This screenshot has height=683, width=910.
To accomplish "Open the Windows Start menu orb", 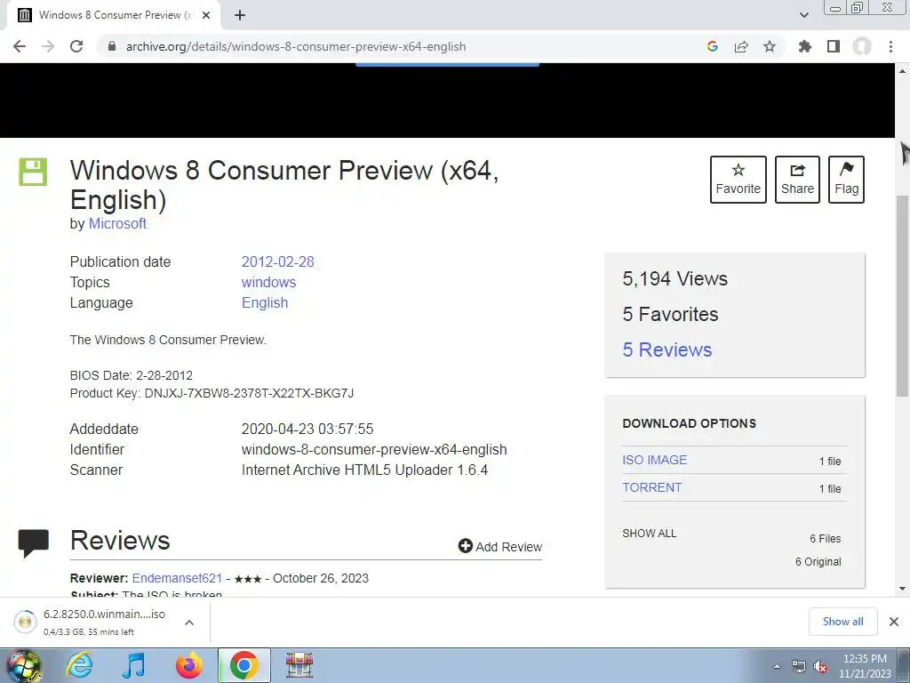I will pyautogui.click(x=24, y=665).
